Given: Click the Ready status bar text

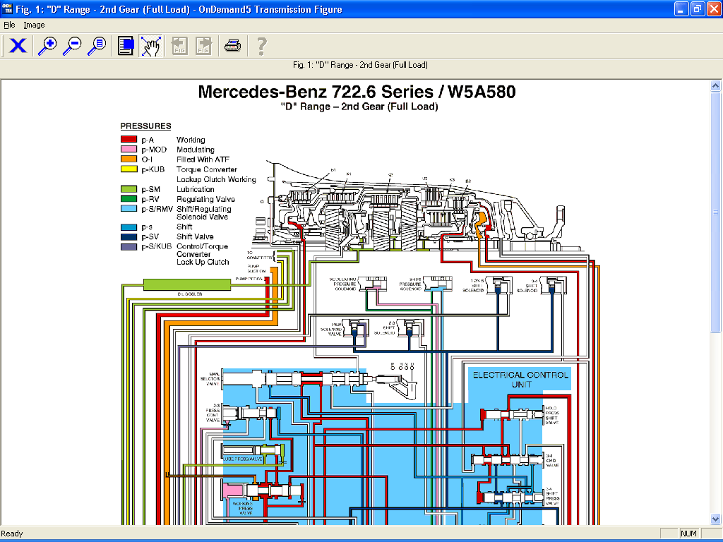Looking at the screenshot, I should click(12, 534).
